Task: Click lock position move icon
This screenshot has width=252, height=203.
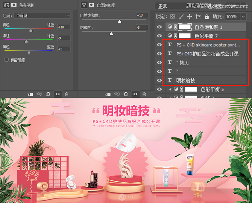Action: [x=189, y=17]
